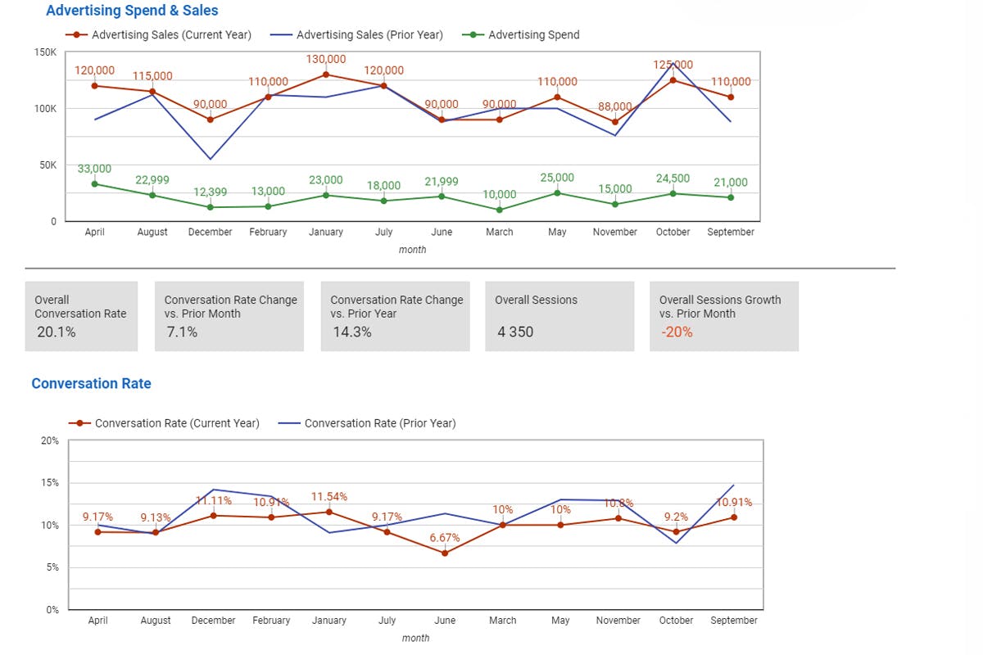Click the Advertising Spend & Sales title
This screenshot has height=655, width=983.
(132, 11)
